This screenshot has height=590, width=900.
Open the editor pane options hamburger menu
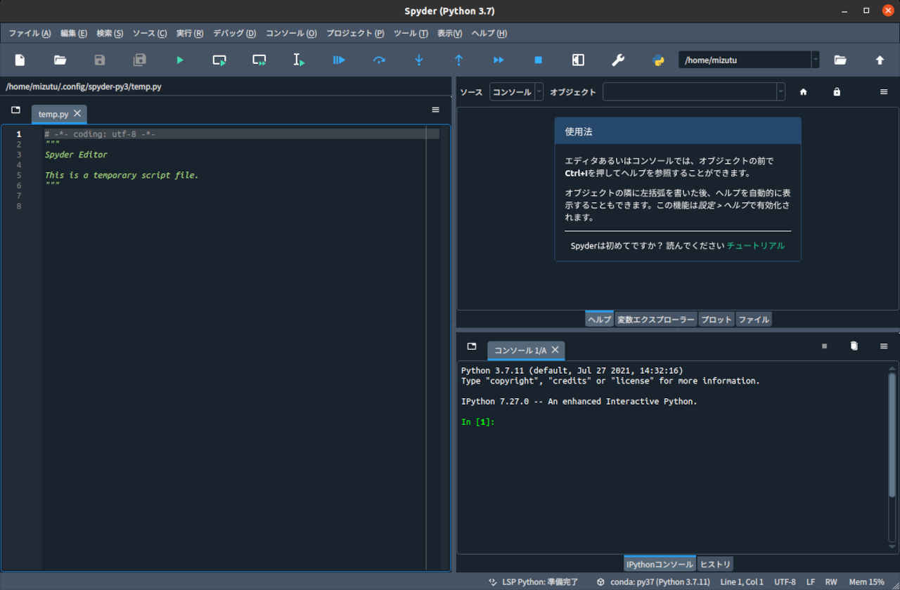point(435,110)
